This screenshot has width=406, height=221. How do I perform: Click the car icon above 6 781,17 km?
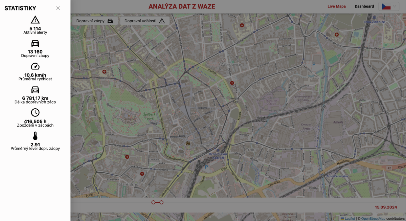tap(35, 90)
